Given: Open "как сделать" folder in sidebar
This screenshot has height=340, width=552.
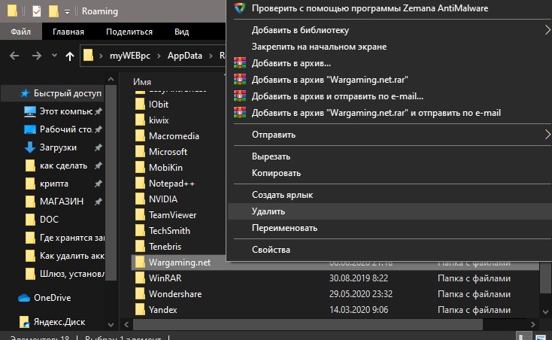Looking at the screenshot, I should [x=63, y=165].
